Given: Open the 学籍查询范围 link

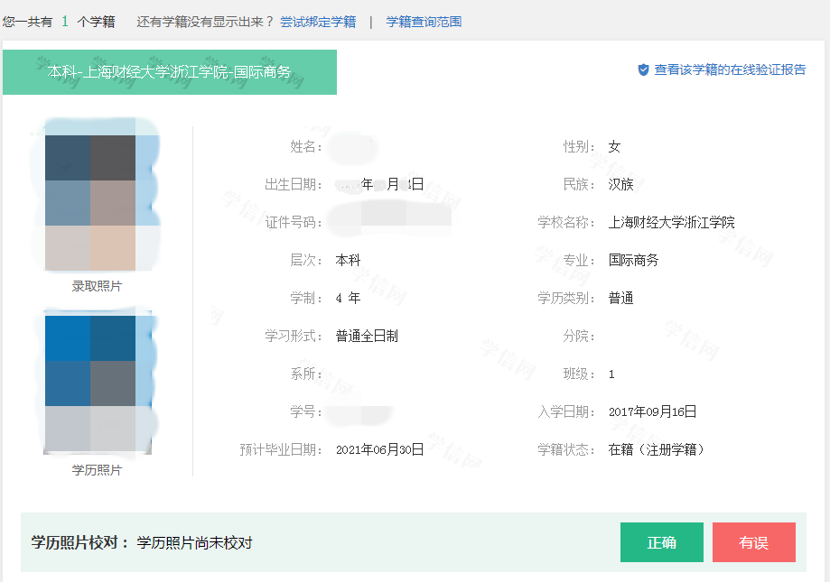Looking at the screenshot, I should (424, 22).
